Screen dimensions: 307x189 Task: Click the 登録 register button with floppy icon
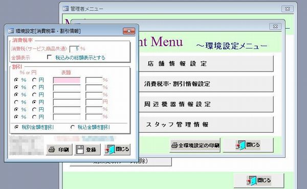click(x=87, y=150)
